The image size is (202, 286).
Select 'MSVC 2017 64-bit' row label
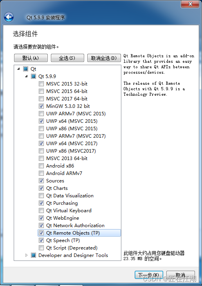[x=67, y=99]
